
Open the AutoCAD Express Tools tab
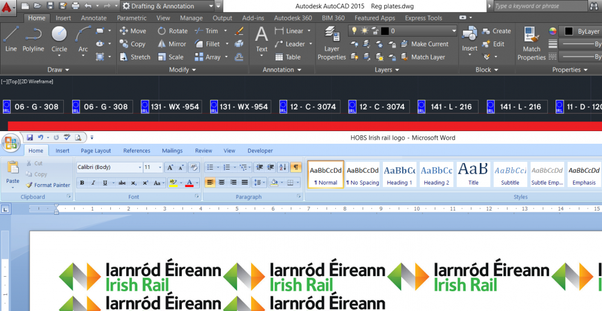(423, 18)
